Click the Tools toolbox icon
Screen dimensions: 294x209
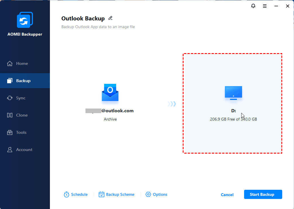pos(10,132)
